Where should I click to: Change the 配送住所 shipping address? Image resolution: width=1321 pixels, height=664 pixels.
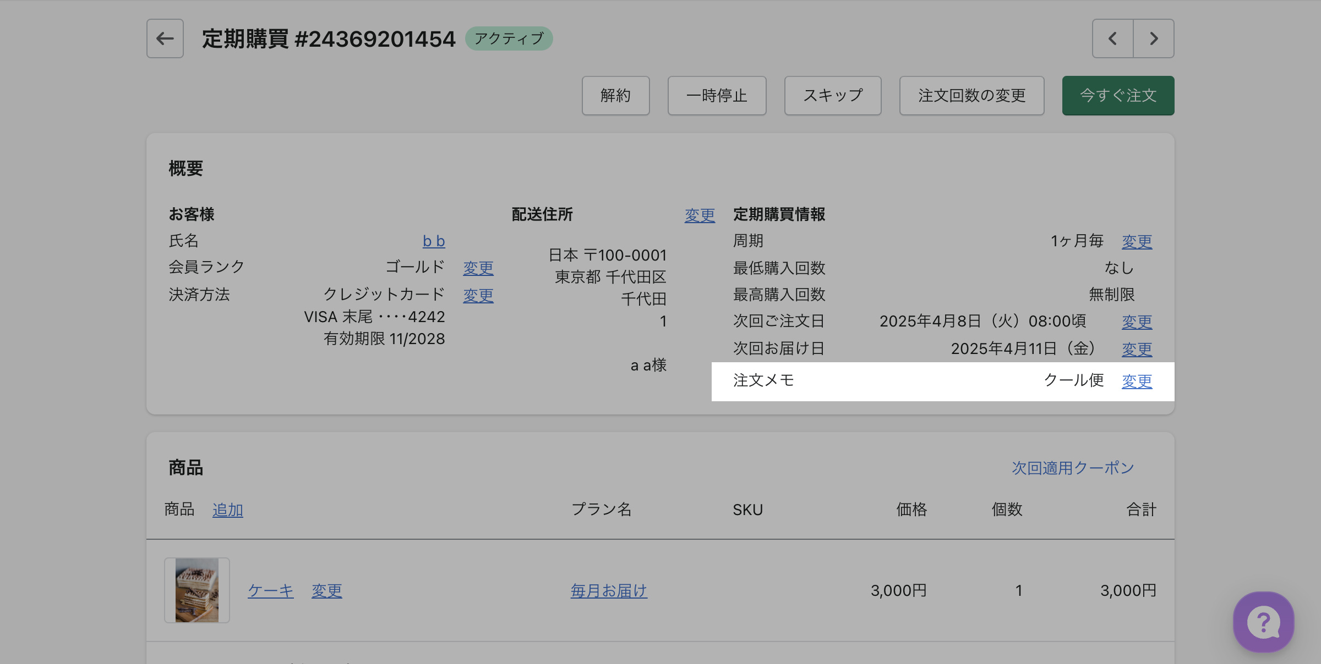(699, 215)
